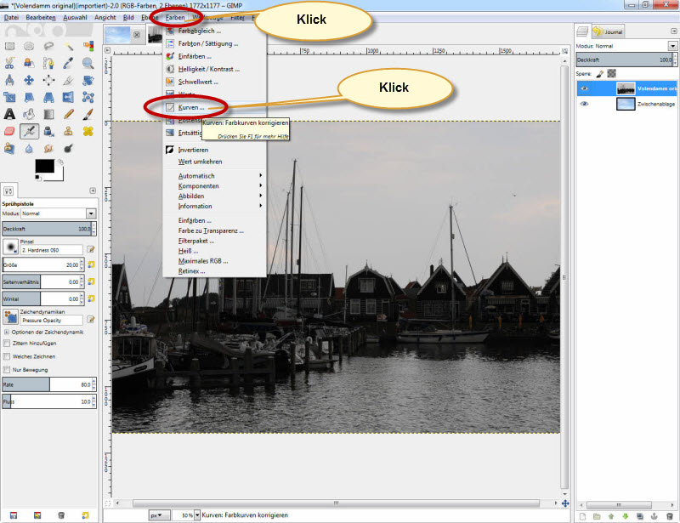Screen dimensions: 680x523
Task: Expand Optionen der Zeichendynamik
Action: coord(6,332)
